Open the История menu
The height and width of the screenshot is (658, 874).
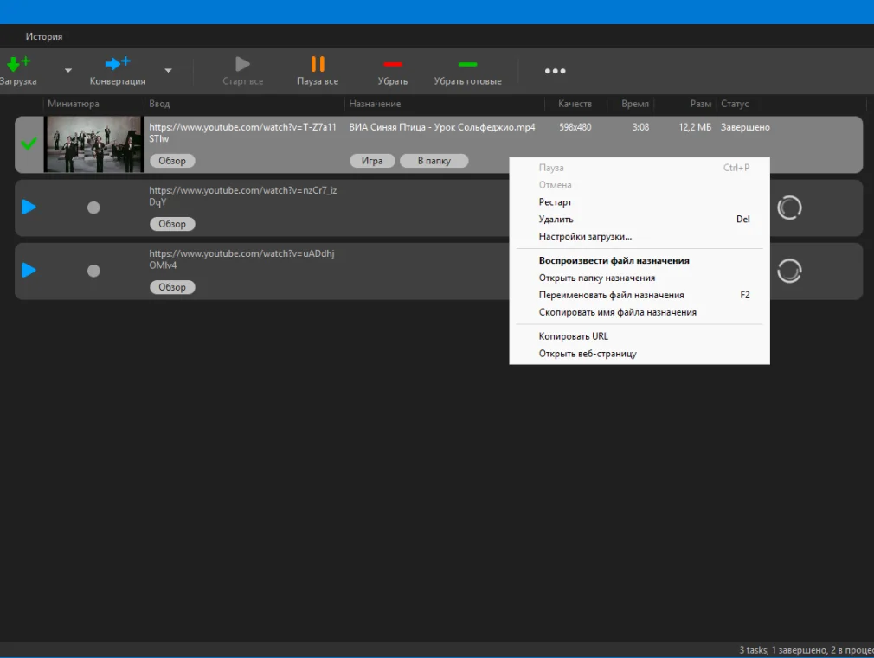[43, 36]
